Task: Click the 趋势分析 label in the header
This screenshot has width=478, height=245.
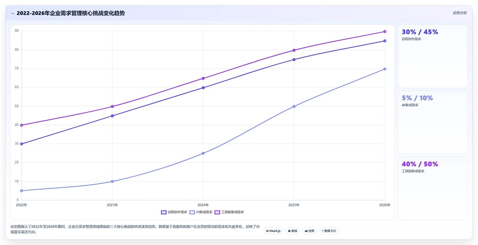Action: pos(460,13)
